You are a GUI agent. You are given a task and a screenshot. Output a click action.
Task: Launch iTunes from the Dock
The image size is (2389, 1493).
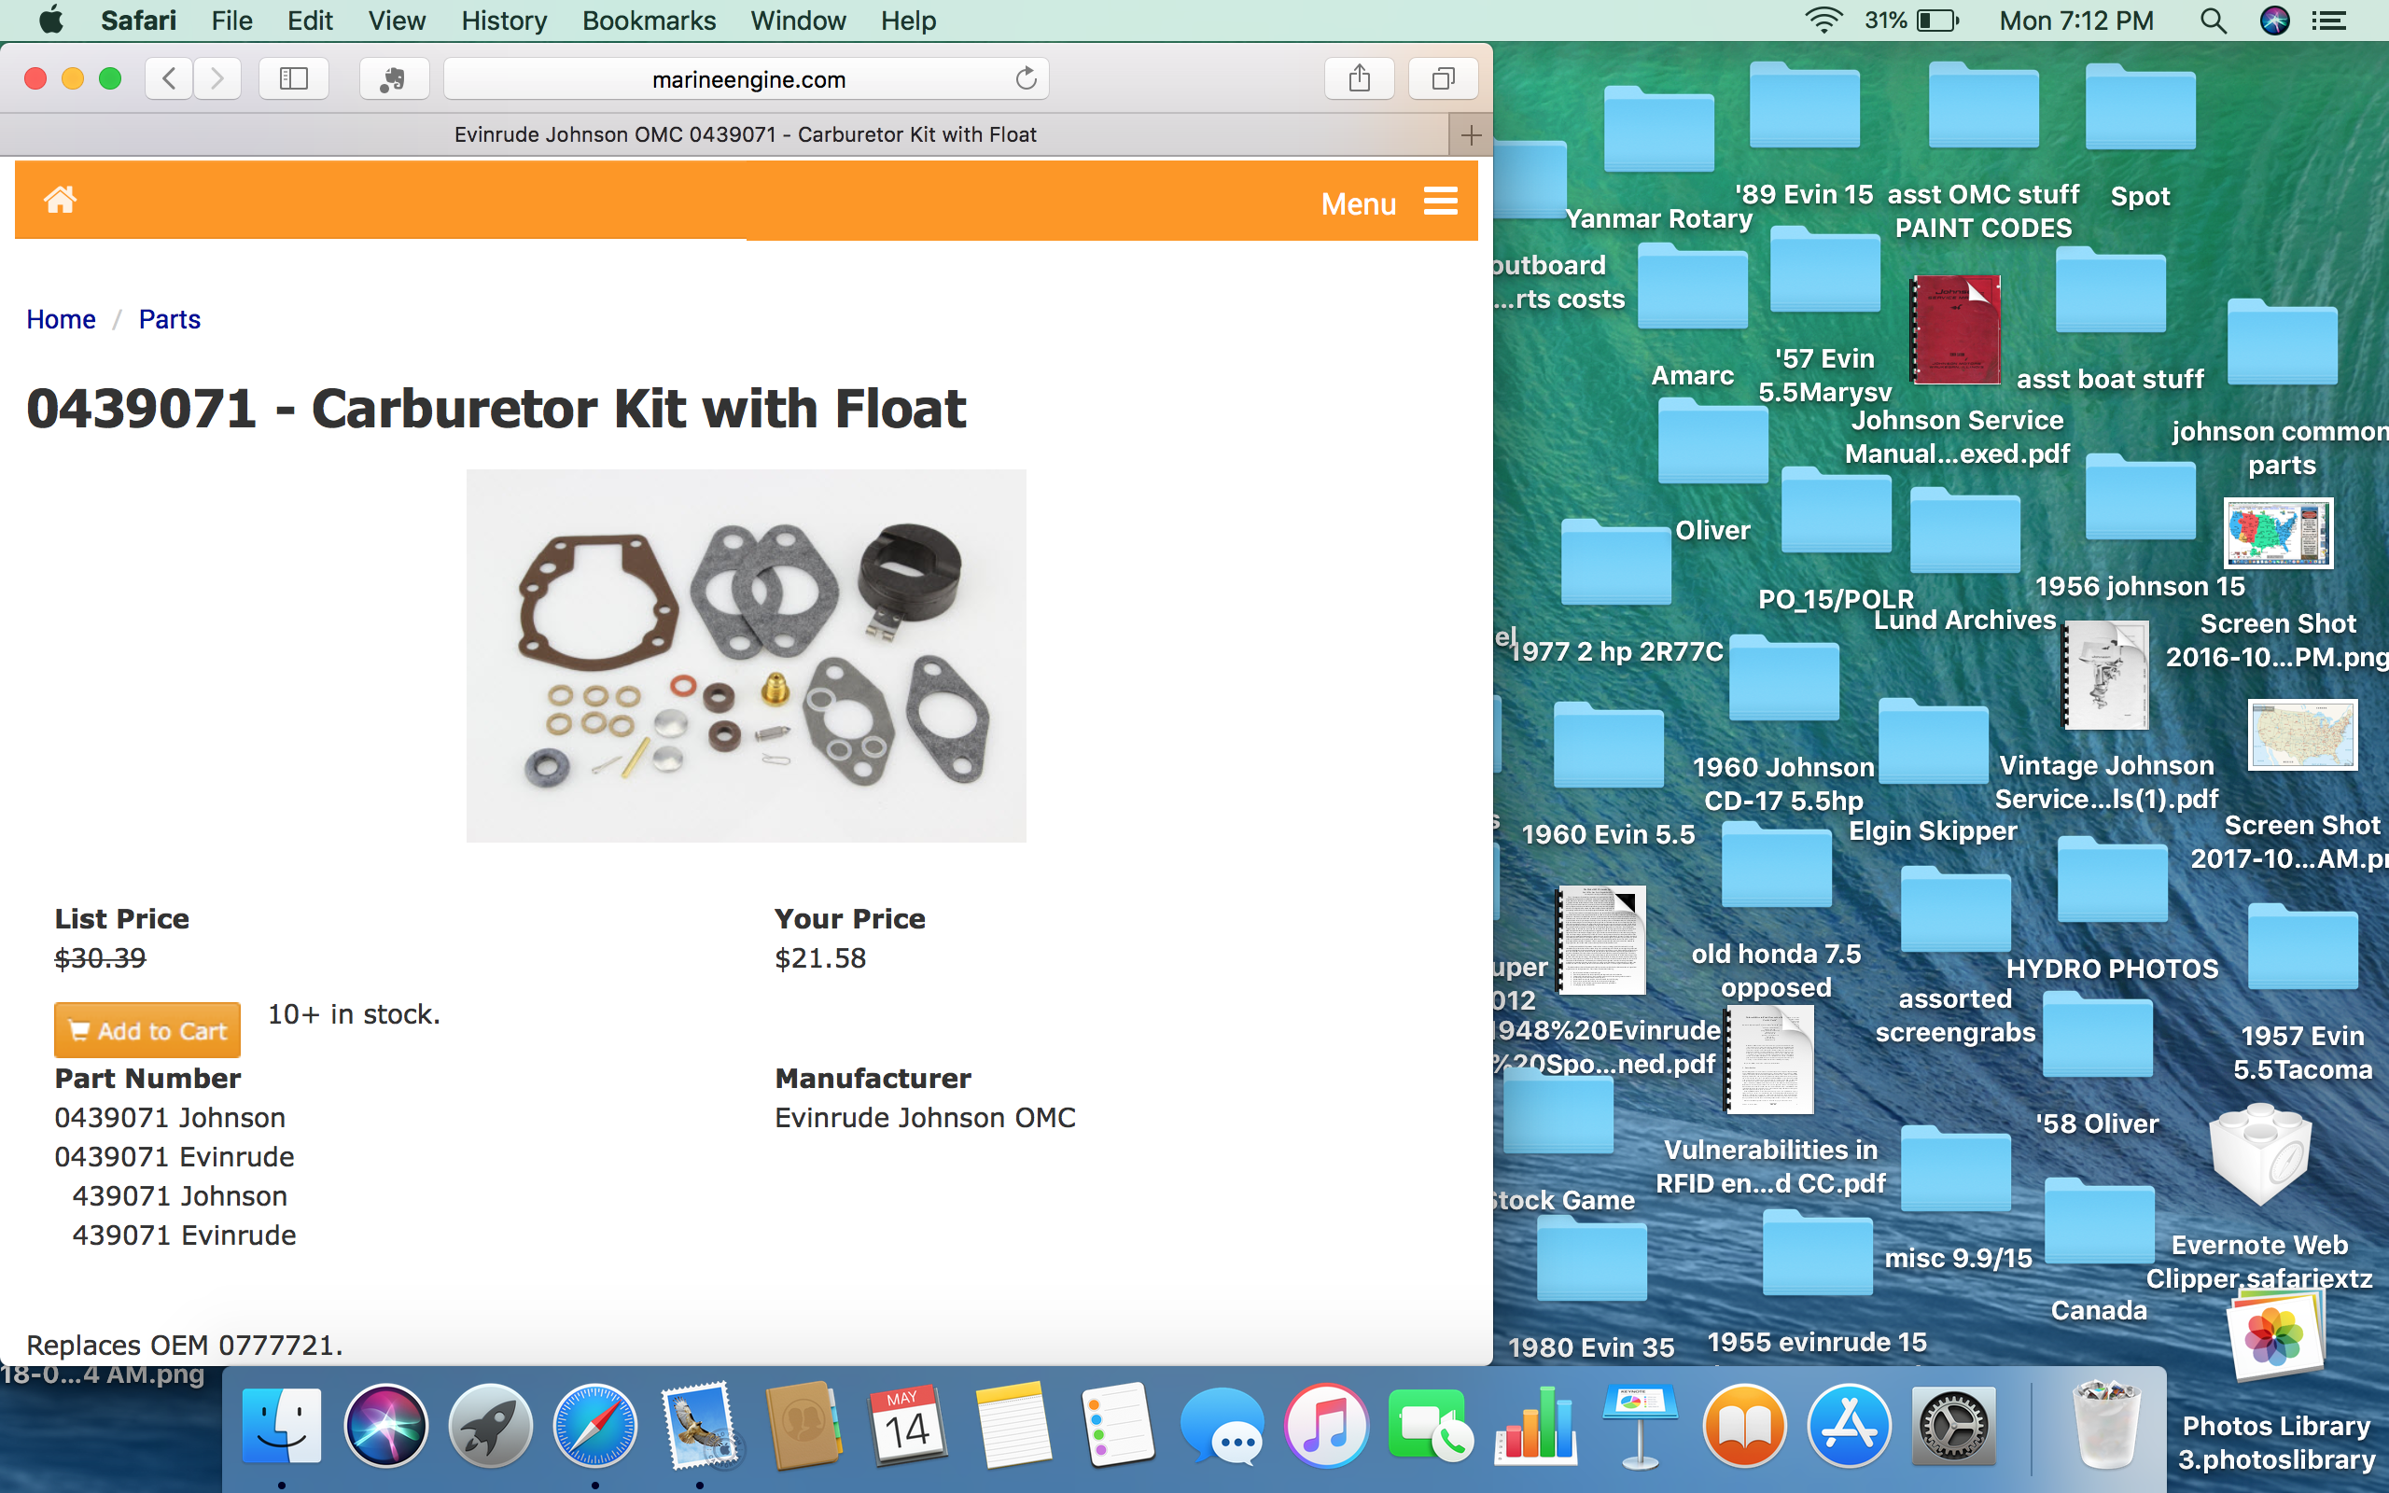point(1327,1426)
